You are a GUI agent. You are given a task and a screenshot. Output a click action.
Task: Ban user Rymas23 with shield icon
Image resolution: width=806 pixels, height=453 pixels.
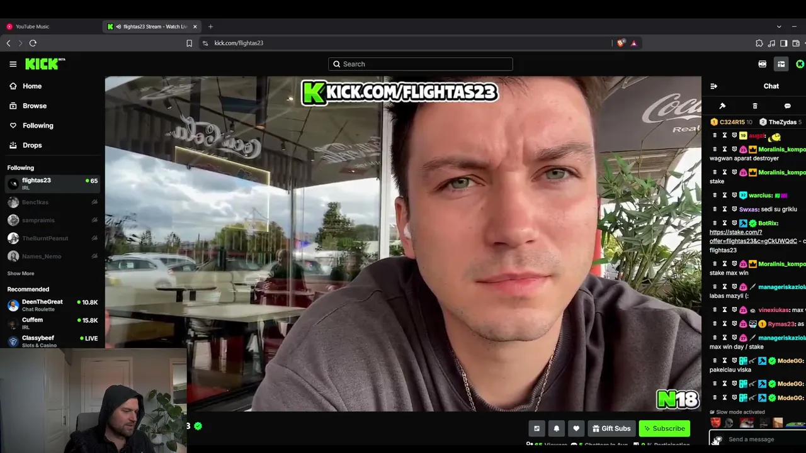tap(734, 323)
